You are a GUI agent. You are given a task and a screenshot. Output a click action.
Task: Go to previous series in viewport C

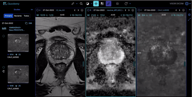click(176, 10)
